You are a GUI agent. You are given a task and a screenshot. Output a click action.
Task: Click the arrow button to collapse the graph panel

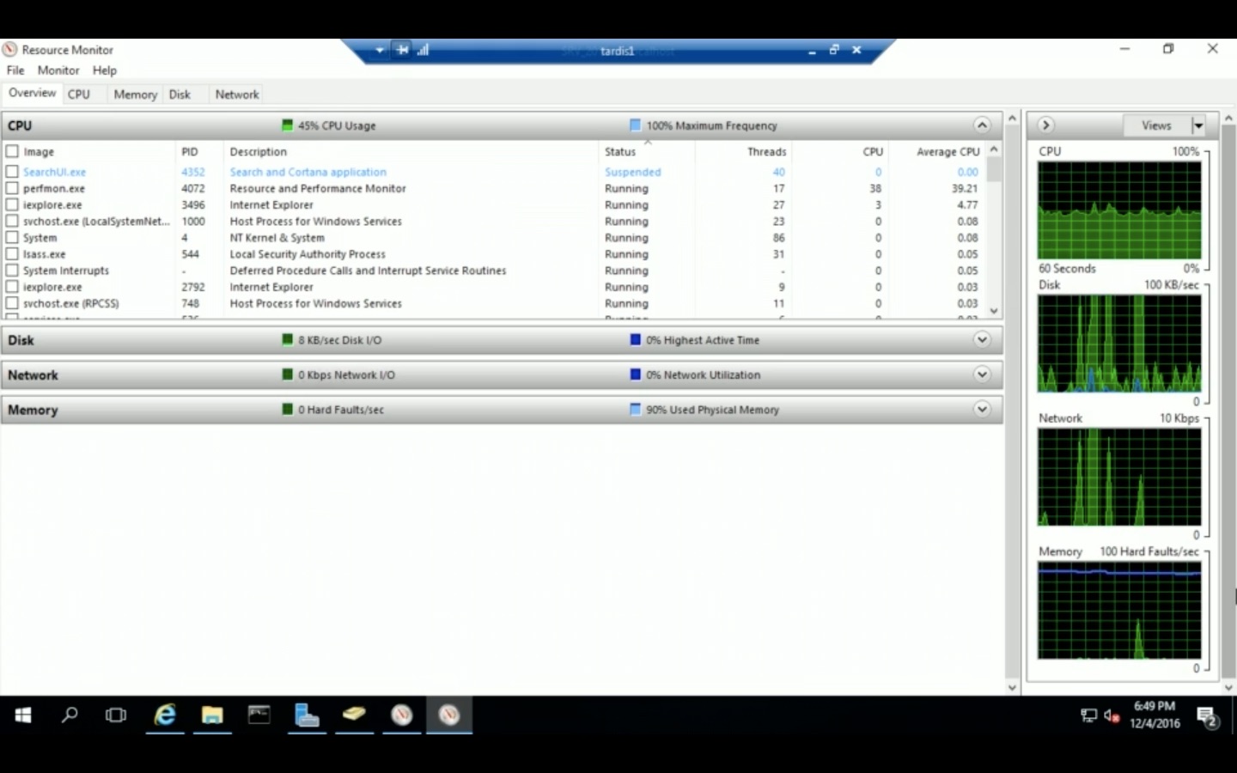pyautogui.click(x=1045, y=125)
